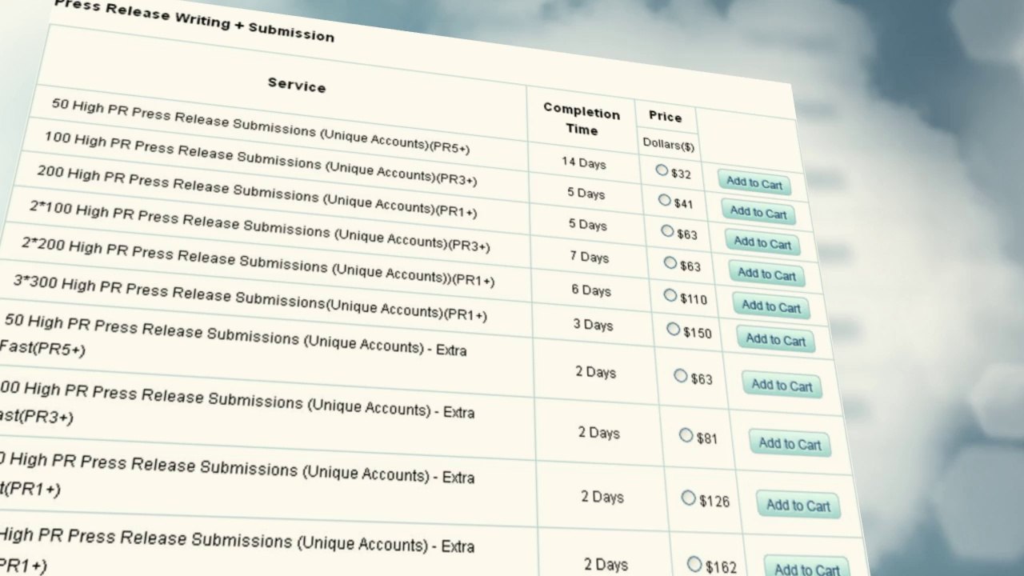Click the Extra Fast(PR3+) service name in $81 row
Viewport: 1024px width, 576px height.
pos(237,403)
